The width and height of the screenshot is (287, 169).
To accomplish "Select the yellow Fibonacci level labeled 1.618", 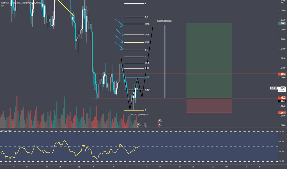I will click(x=134, y=24).
